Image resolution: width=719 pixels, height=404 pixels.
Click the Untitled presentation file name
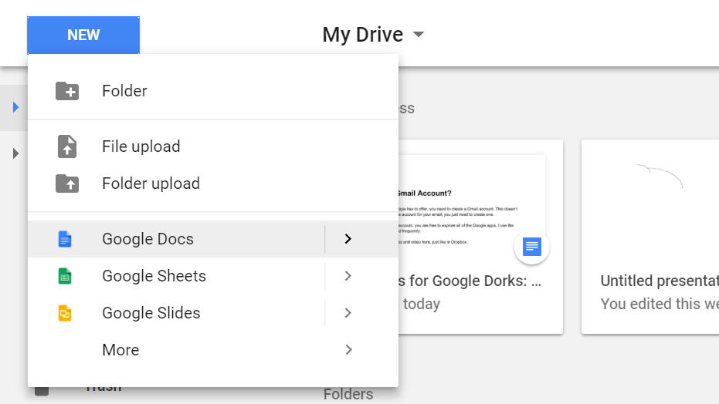click(660, 281)
